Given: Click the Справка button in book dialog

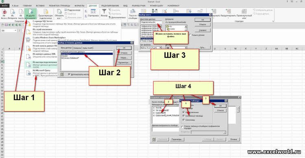Looking at the screenshot, I should point(203,31).
